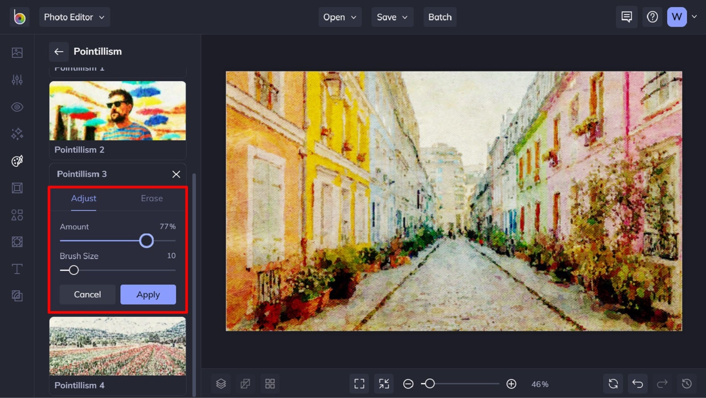Image resolution: width=706 pixels, height=398 pixels.
Task: Select the Frames tool
Action: pyautogui.click(x=17, y=188)
